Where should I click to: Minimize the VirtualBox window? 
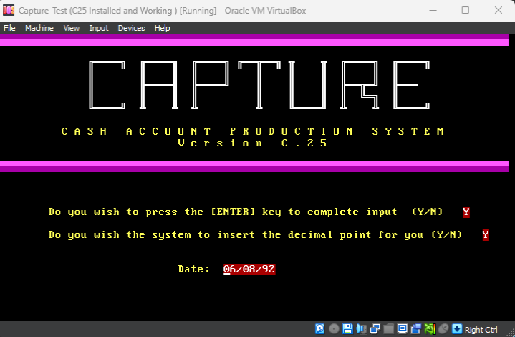[x=433, y=10]
